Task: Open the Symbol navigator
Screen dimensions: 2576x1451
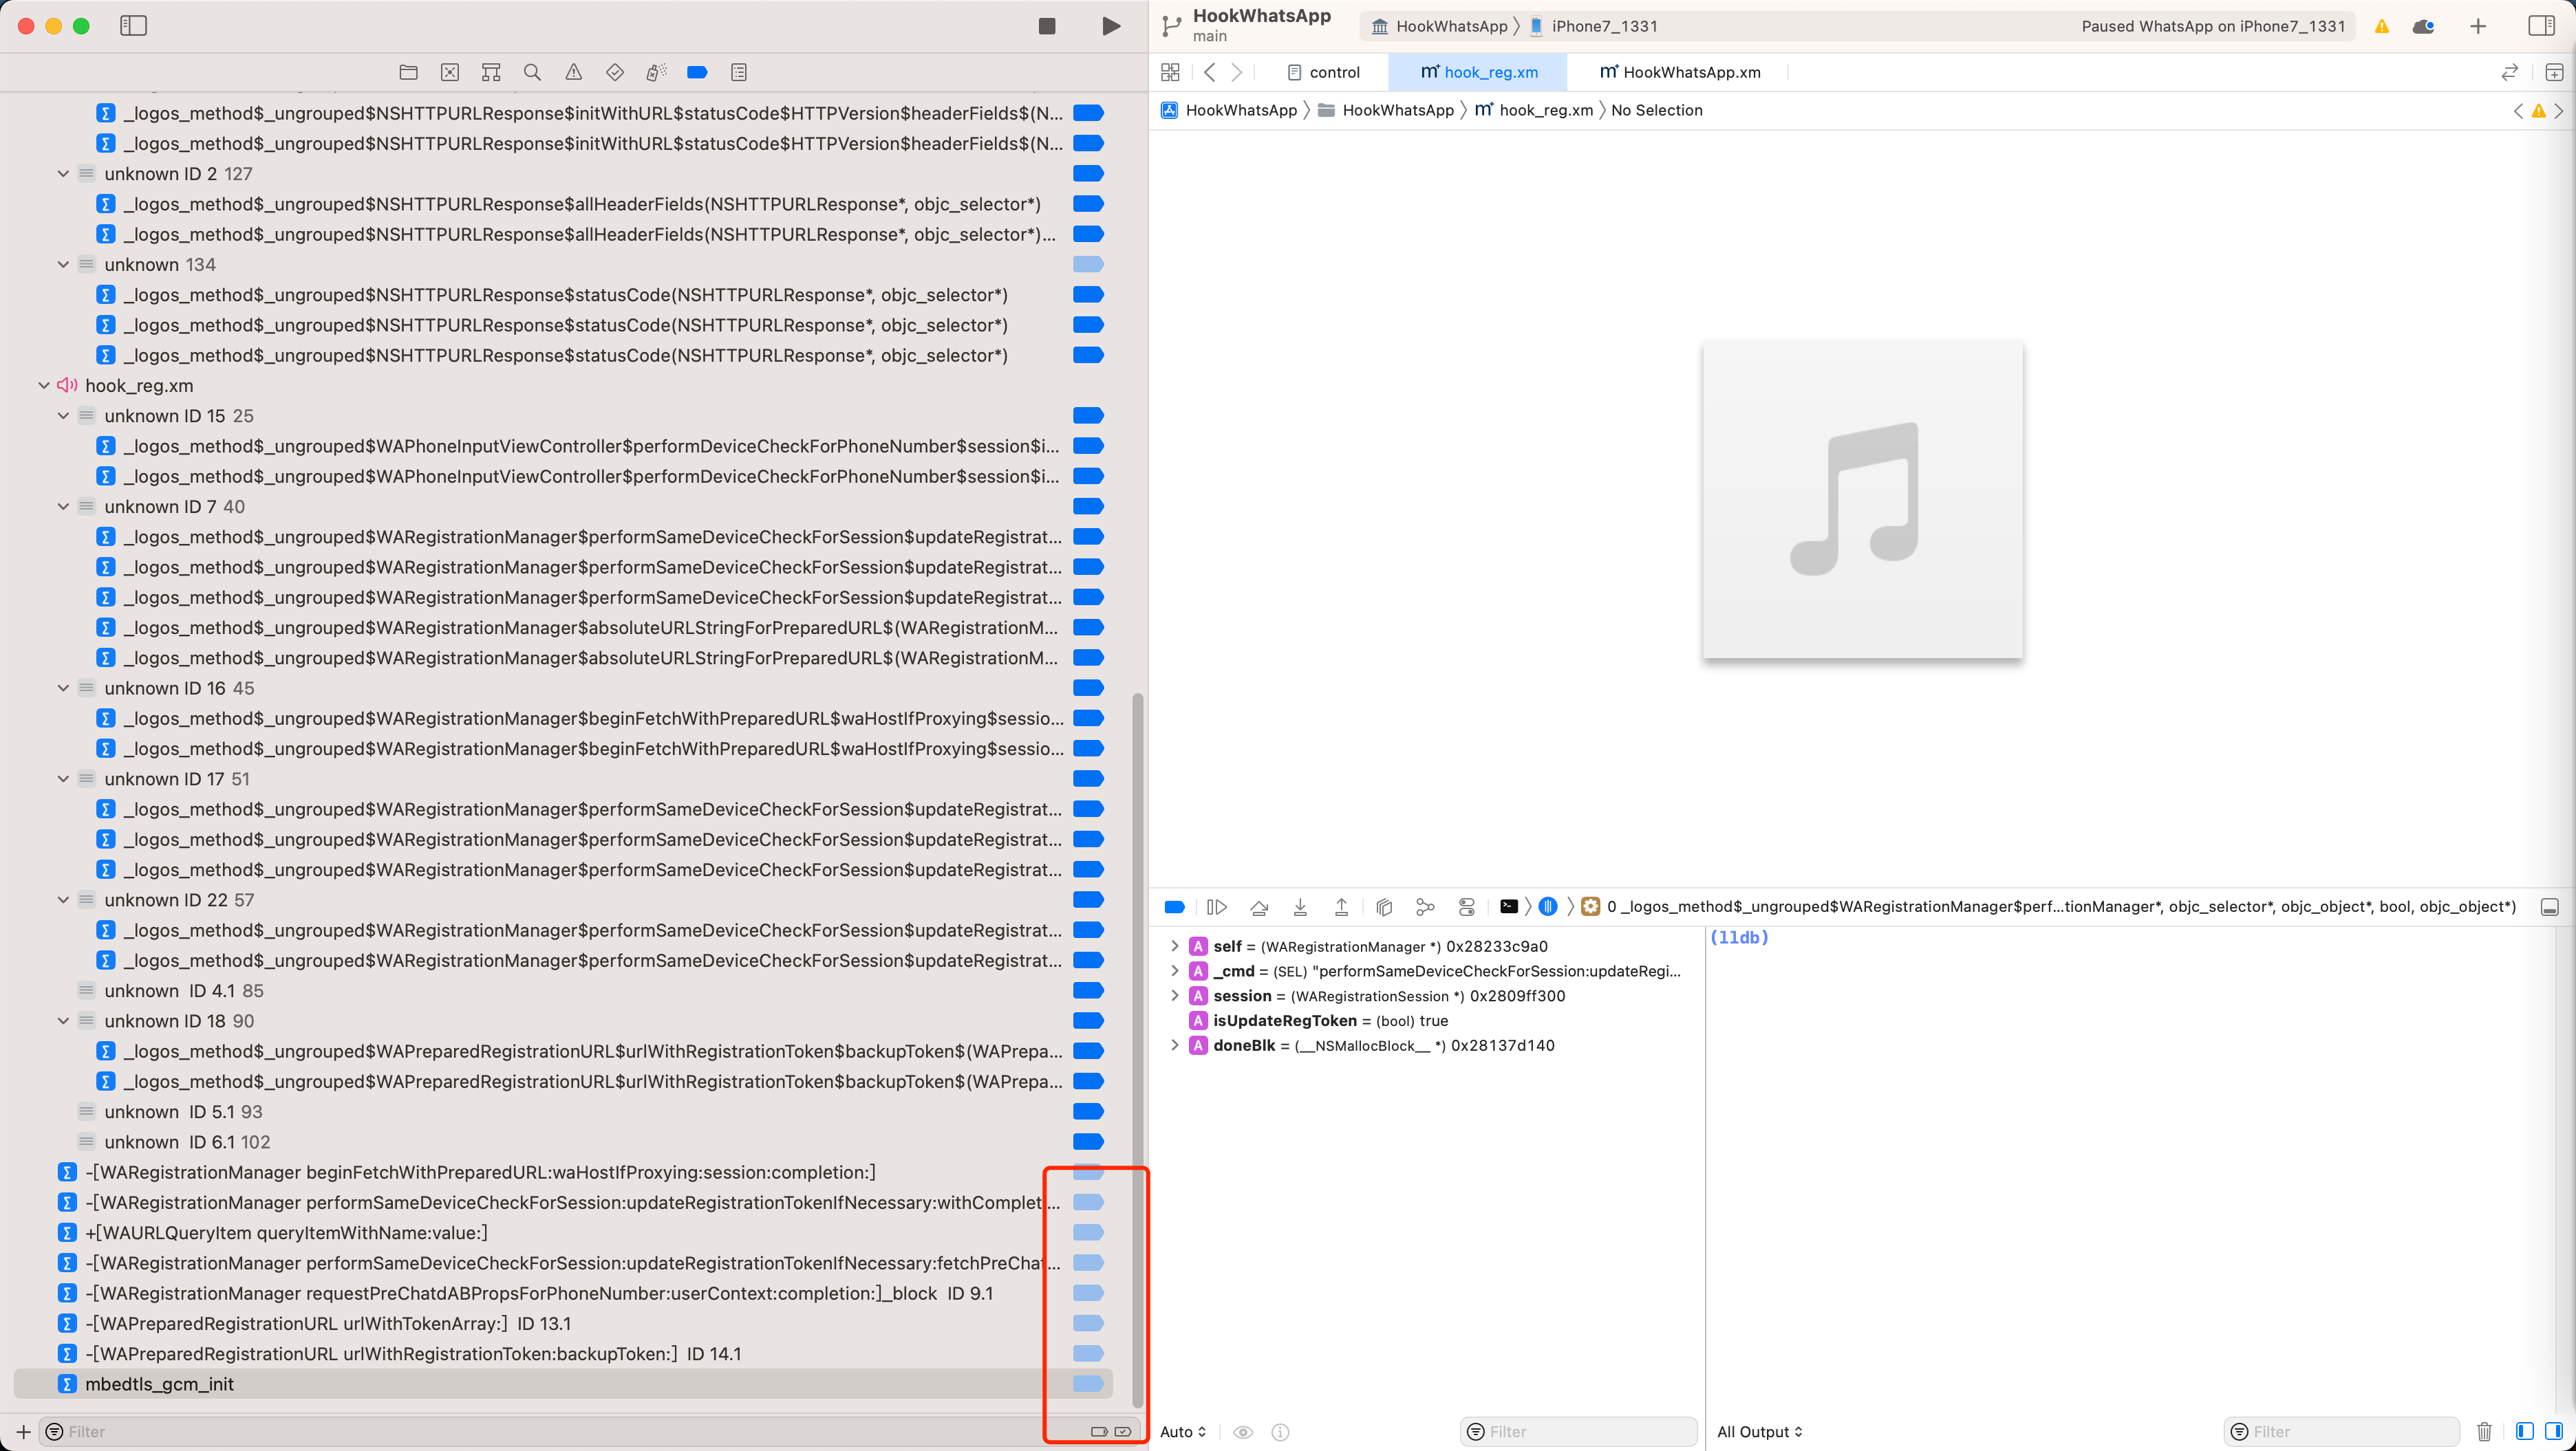Action: click(x=491, y=72)
